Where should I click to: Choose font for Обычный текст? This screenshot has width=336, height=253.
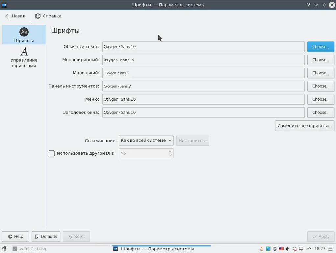tap(321, 47)
